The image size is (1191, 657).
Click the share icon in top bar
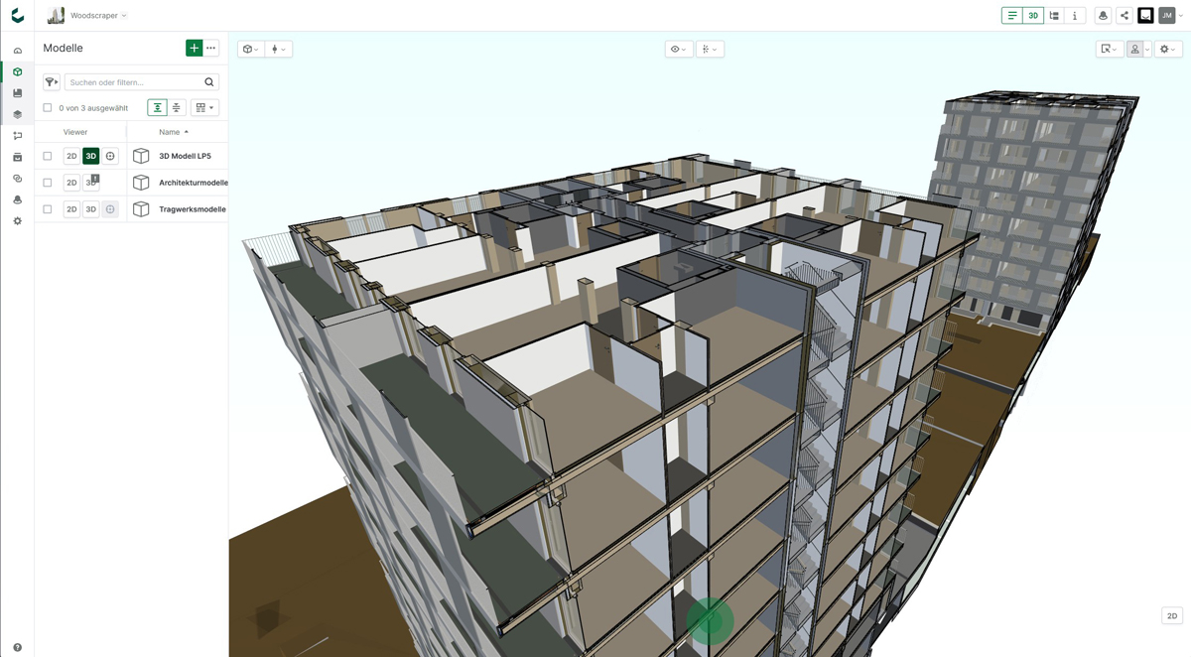(x=1124, y=16)
